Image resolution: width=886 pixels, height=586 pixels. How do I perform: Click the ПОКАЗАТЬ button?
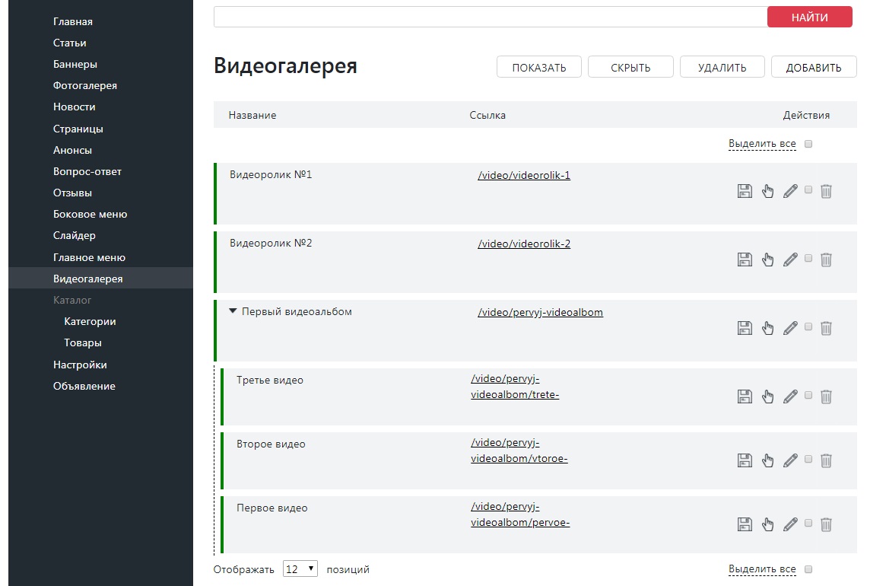[539, 67]
